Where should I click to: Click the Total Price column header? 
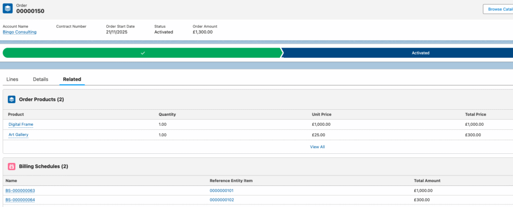click(475, 114)
